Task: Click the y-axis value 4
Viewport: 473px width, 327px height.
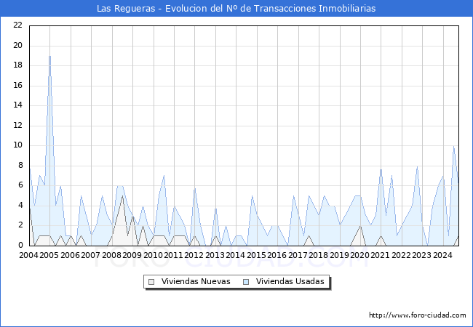Action: (20, 206)
